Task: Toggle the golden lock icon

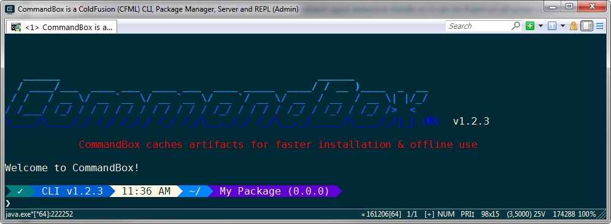Action: tap(573, 26)
